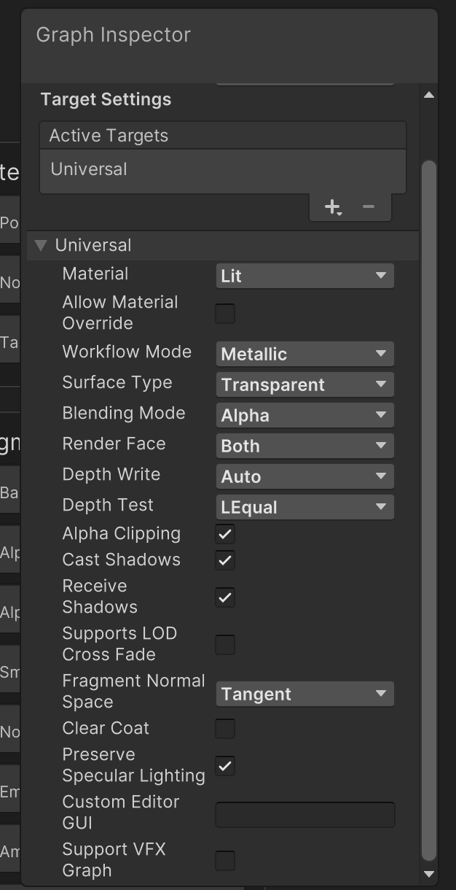Collapse the Universal section triangle
Screen dimensions: 456x890
coord(41,245)
